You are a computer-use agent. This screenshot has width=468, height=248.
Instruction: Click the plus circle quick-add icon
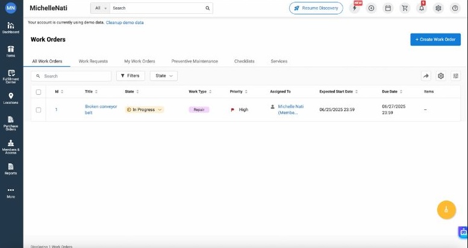371,8
